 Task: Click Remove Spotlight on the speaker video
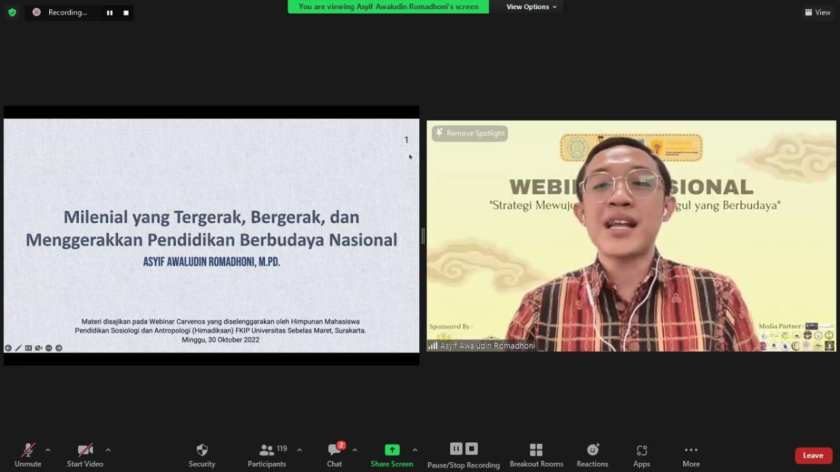click(x=470, y=133)
